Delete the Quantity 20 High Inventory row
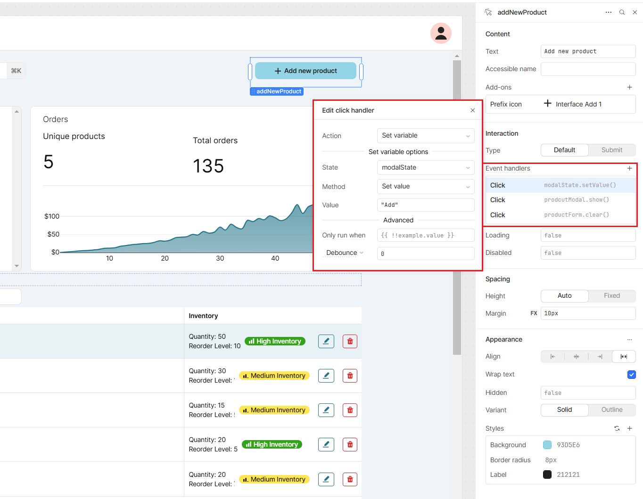This screenshot has height=499, width=643. point(350,444)
